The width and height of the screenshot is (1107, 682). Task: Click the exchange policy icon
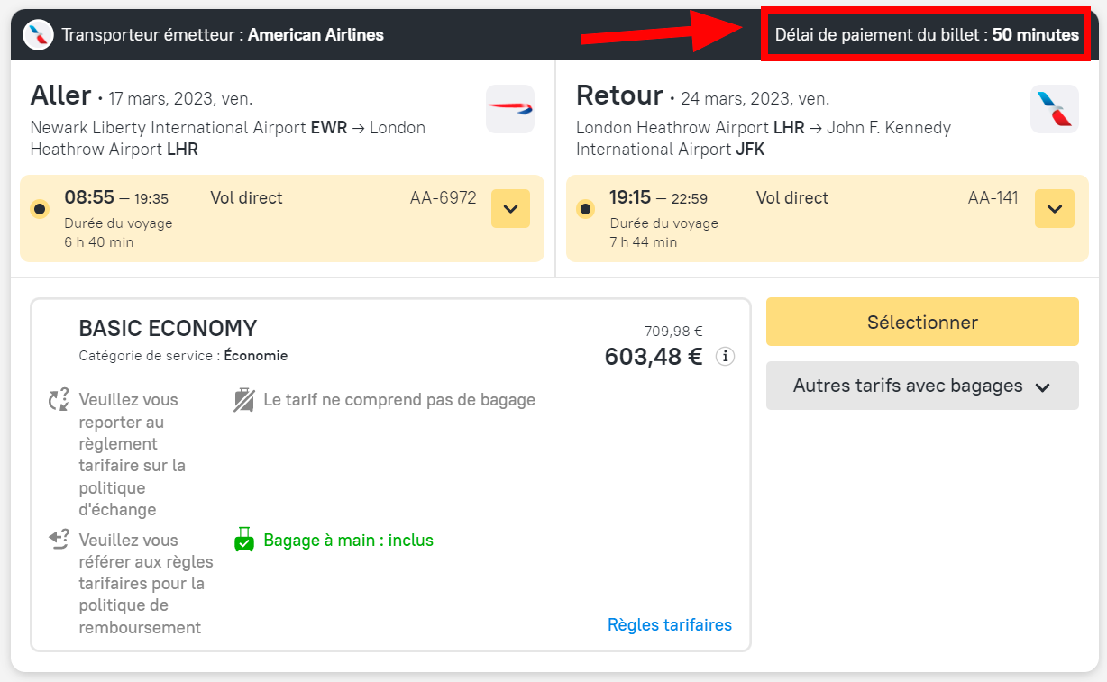(x=59, y=400)
